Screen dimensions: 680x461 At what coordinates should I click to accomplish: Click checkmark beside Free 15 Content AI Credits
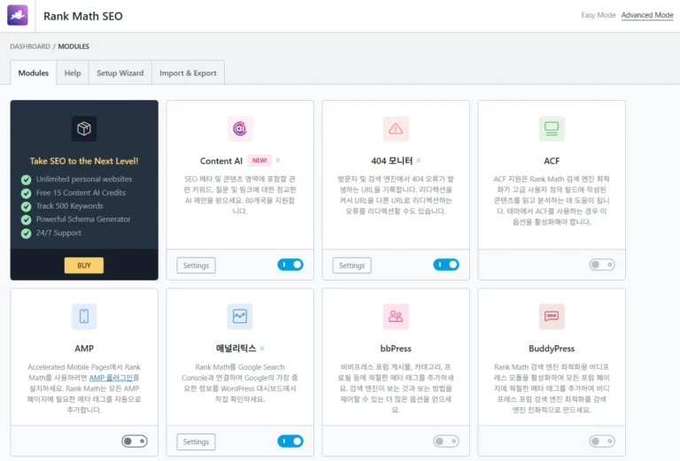(26, 193)
